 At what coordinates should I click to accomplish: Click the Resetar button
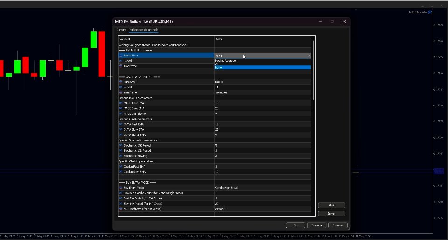pyautogui.click(x=337, y=226)
